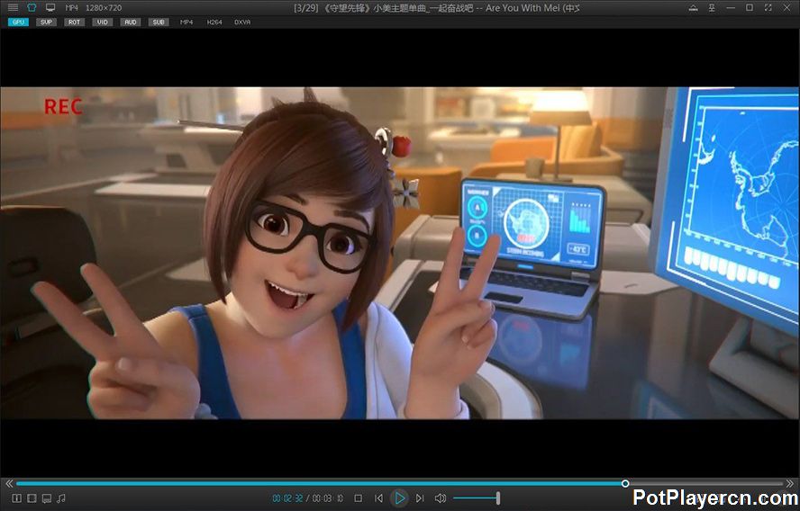Stop playback with the square button
Screen dimensions: 800x511
359,498
